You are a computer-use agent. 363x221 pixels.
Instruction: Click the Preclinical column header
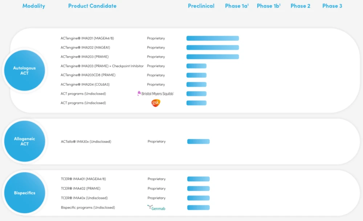pyautogui.click(x=201, y=6)
